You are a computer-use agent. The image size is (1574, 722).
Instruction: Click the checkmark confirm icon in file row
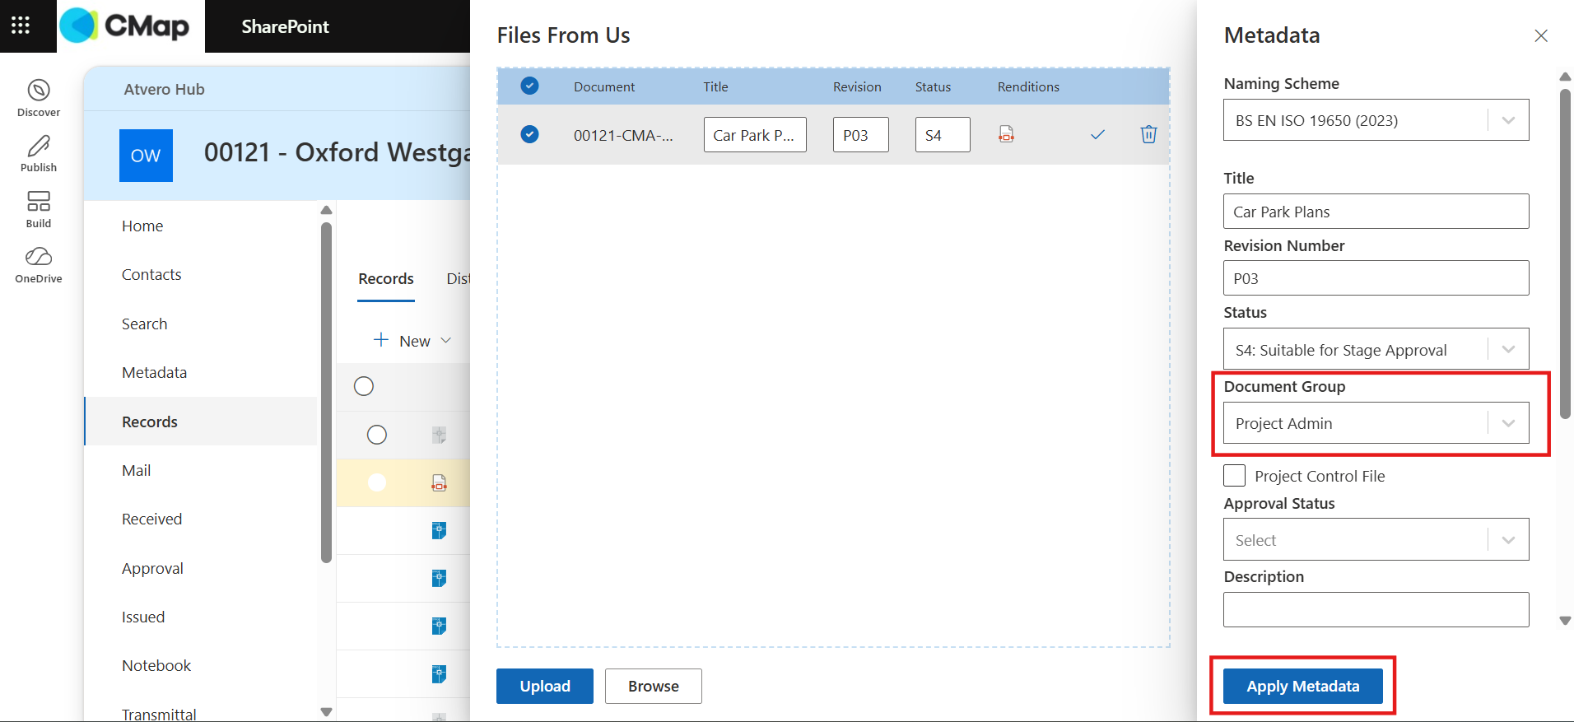(x=1097, y=134)
